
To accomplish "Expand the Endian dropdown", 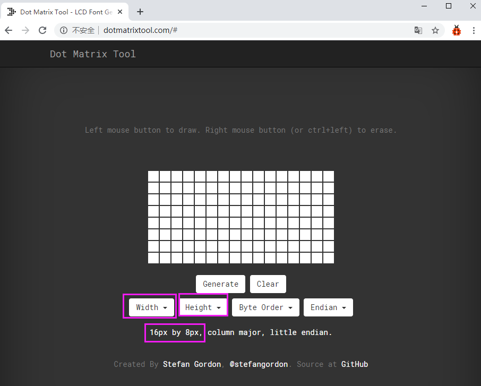I will point(328,307).
